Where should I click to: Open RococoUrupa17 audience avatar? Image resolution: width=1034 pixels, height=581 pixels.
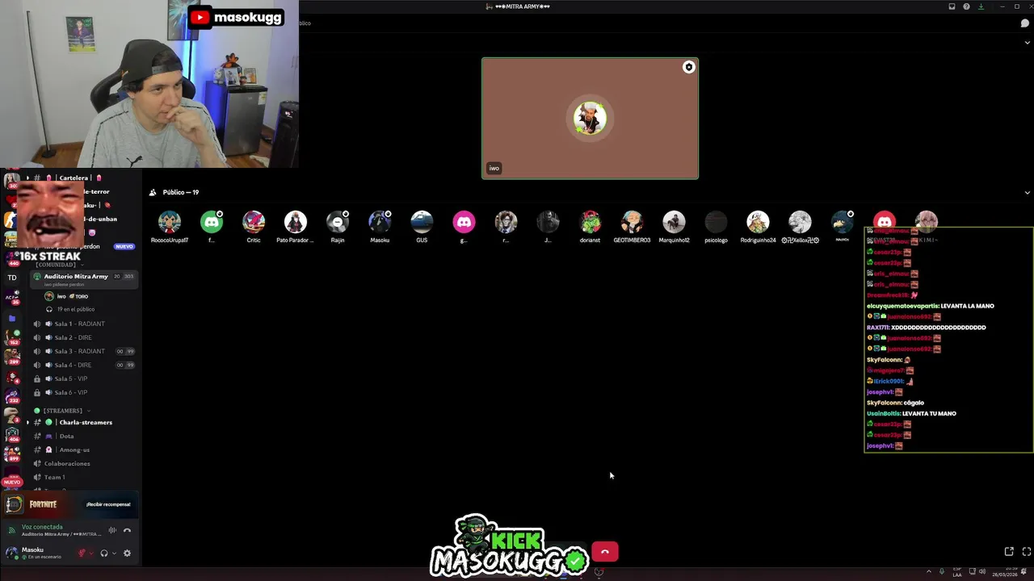click(x=170, y=222)
